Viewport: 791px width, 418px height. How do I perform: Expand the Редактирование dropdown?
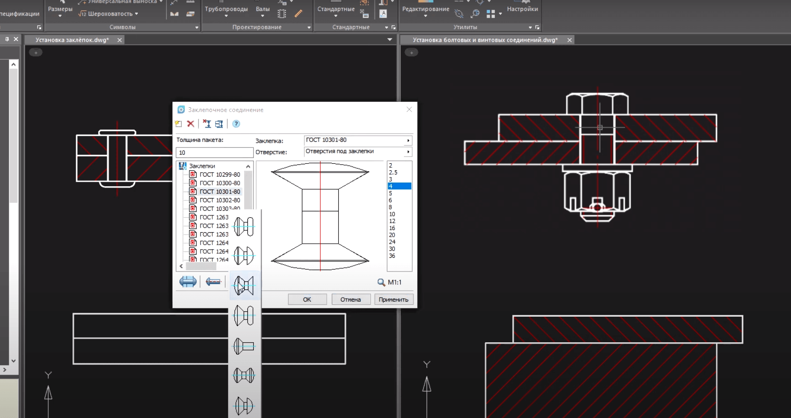click(425, 16)
